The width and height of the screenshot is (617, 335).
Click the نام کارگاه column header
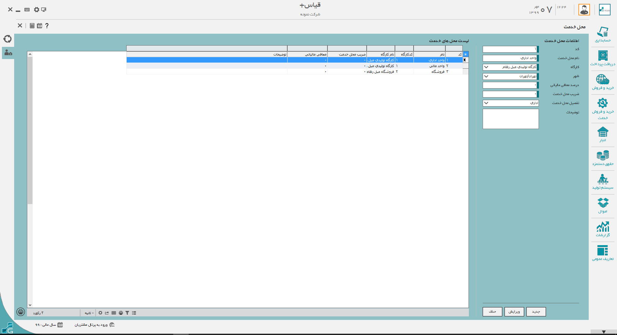pyautogui.click(x=381, y=55)
